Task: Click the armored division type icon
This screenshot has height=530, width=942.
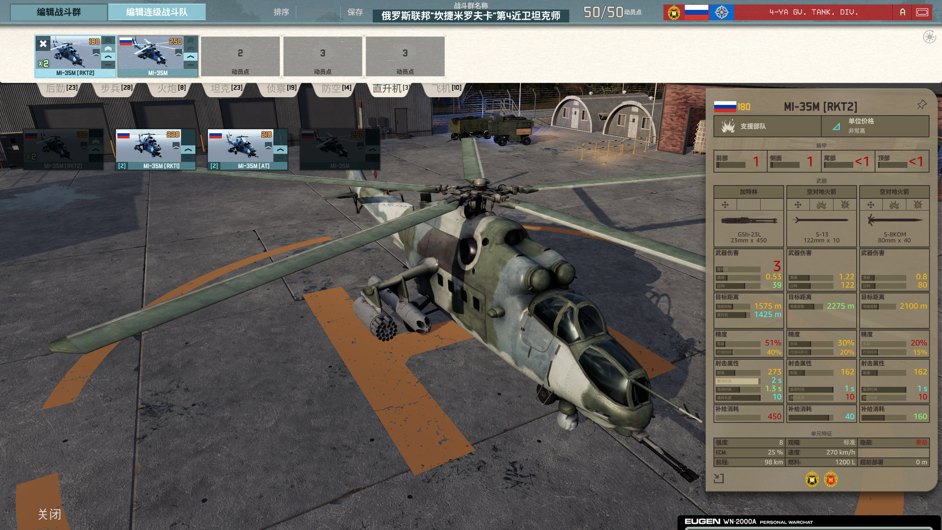Action: coord(922,13)
